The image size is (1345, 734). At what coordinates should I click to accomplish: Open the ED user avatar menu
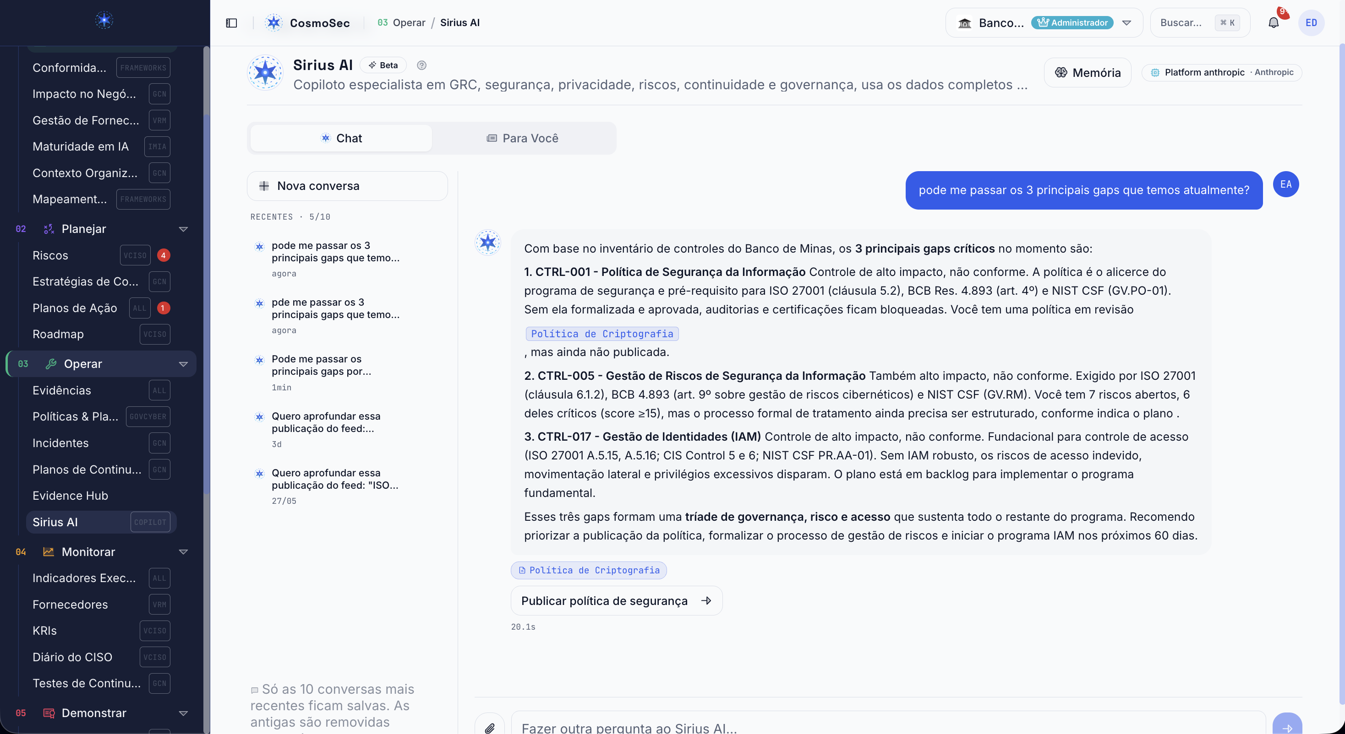point(1311,23)
